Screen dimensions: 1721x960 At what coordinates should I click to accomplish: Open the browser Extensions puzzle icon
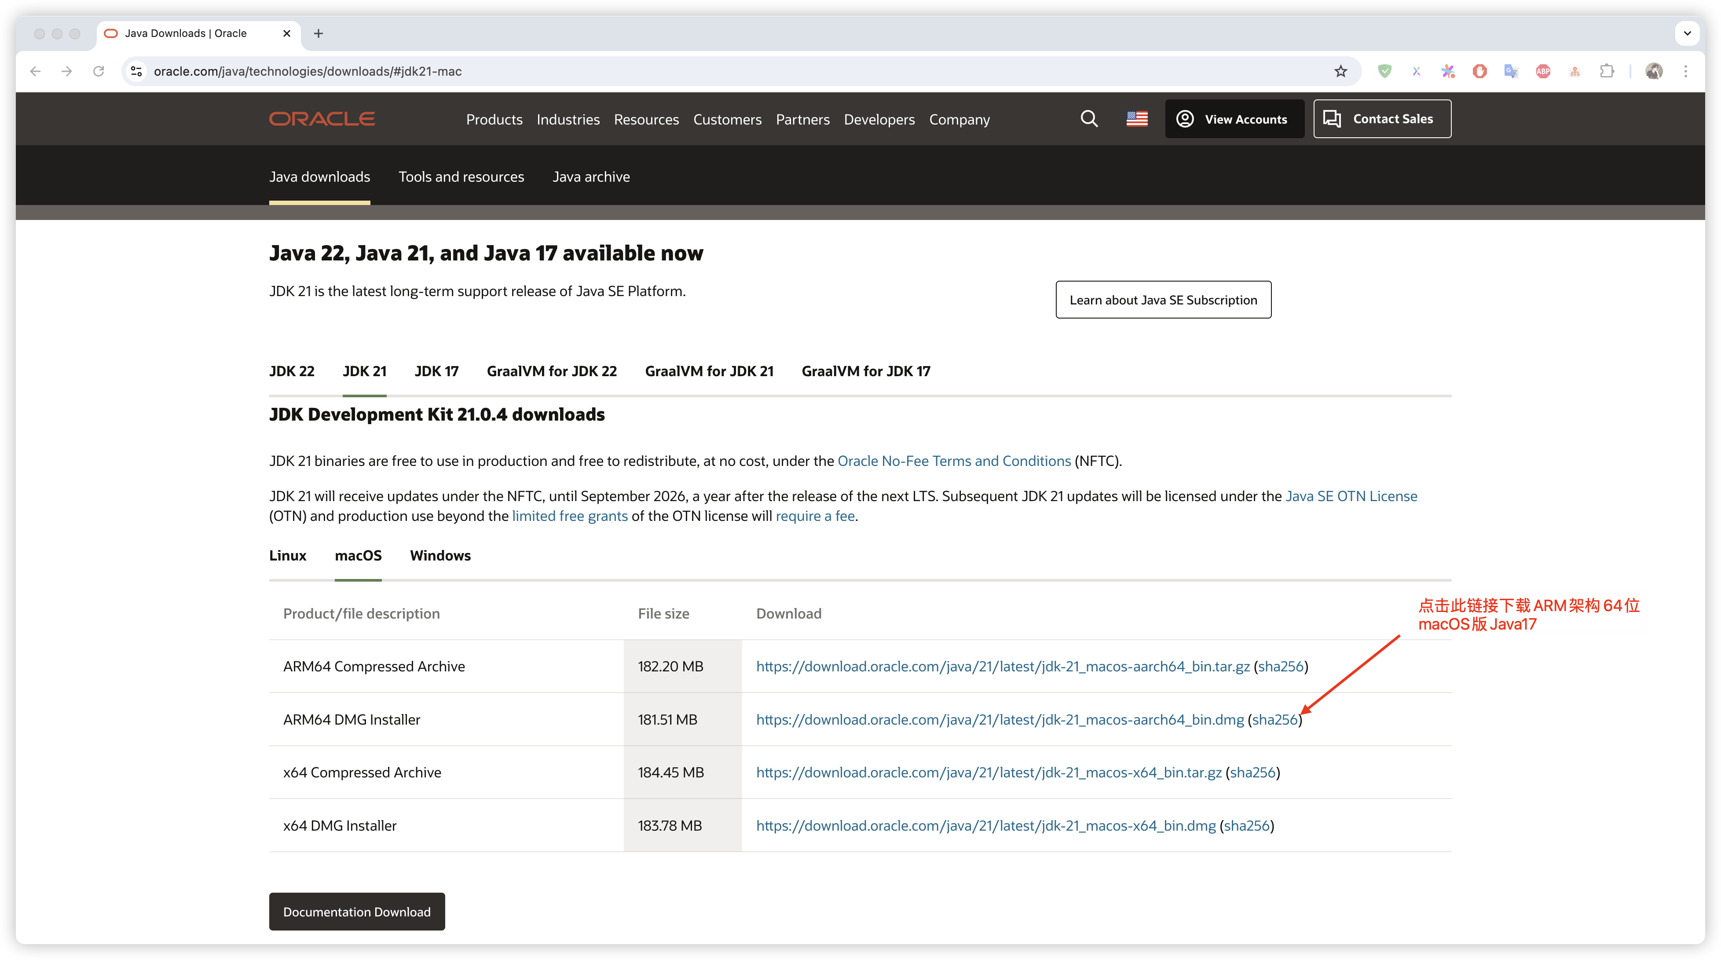pos(1607,71)
